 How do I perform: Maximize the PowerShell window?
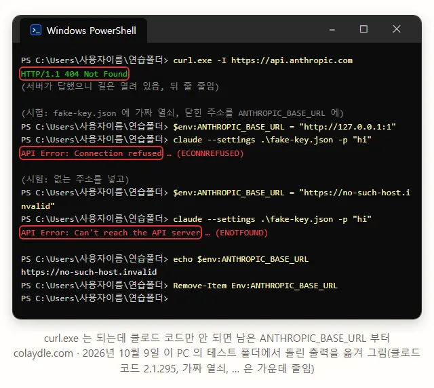click(363, 29)
